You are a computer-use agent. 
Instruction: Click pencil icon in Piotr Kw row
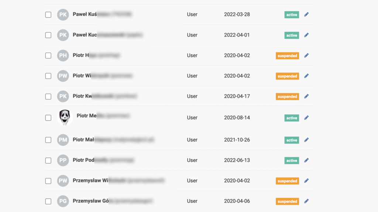click(306, 96)
